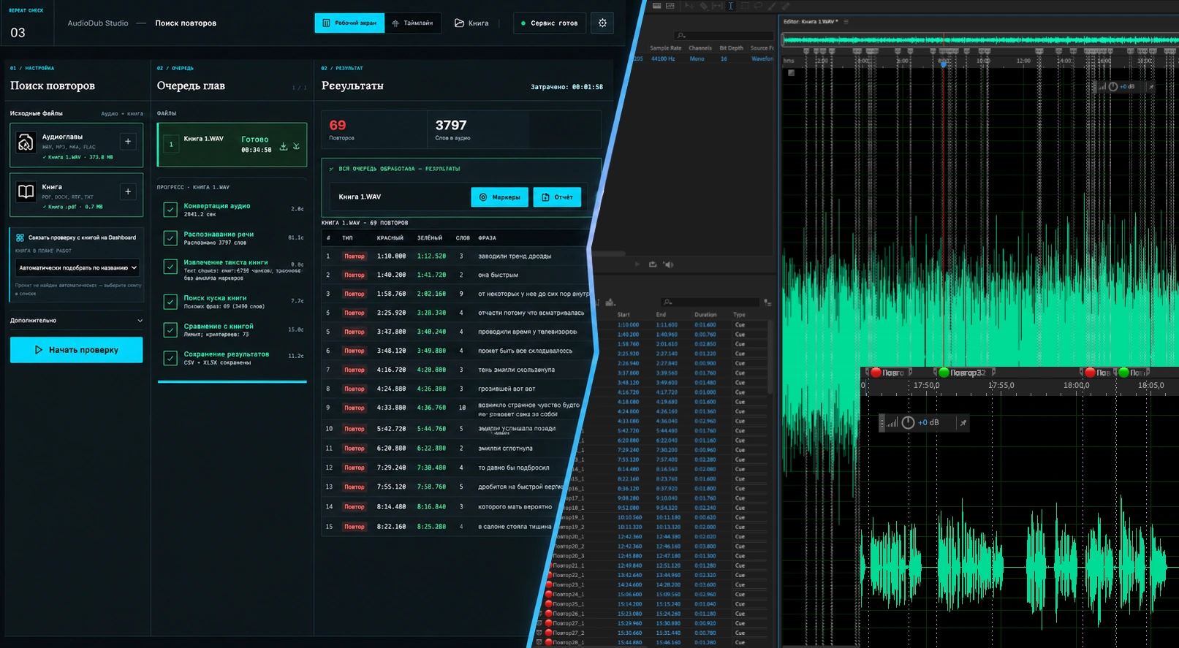Viewport: 1179px width, 648px height.
Task: Select the Time Selection tool in the audio editor toolbar
Action: point(730,6)
